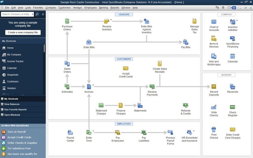Click the Enter Time icon
The image size is (253, 158).
point(89,132)
